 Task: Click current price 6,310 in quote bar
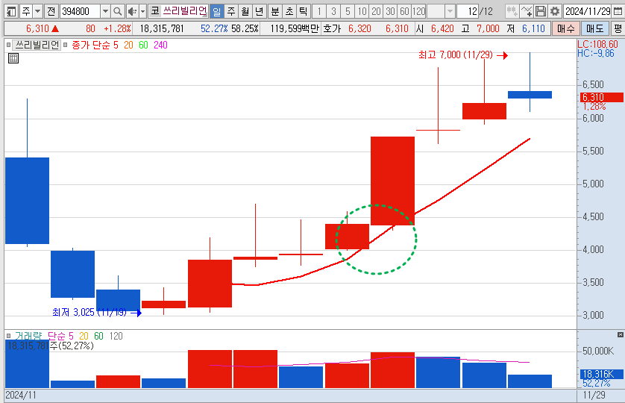pyautogui.click(x=37, y=28)
